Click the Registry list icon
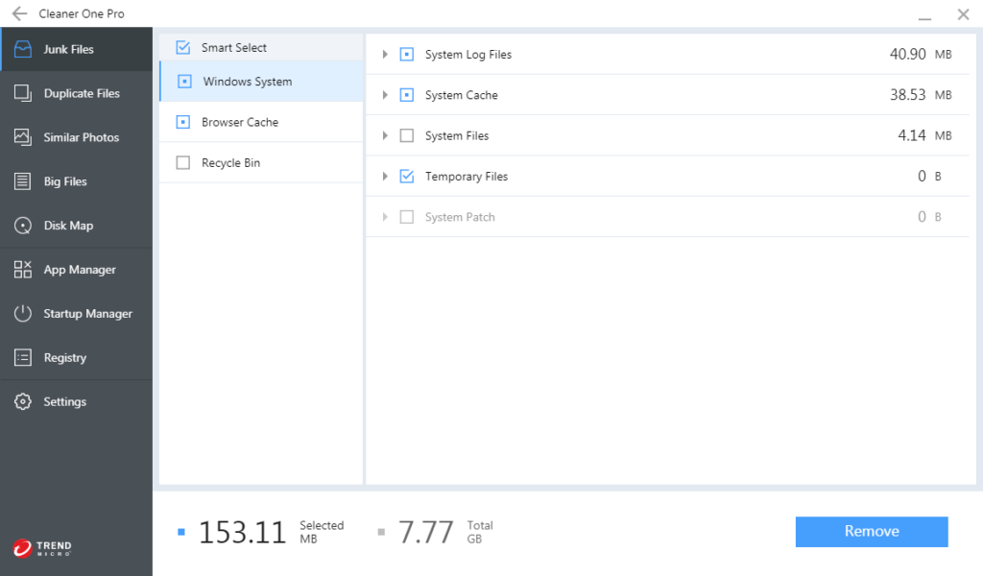 pyautogui.click(x=23, y=358)
